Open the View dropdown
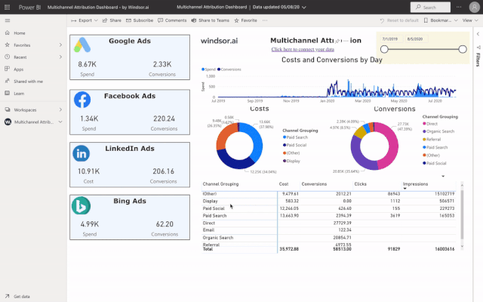Image resolution: width=483 pixels, height=302 pixels. [x=470, y=20]
